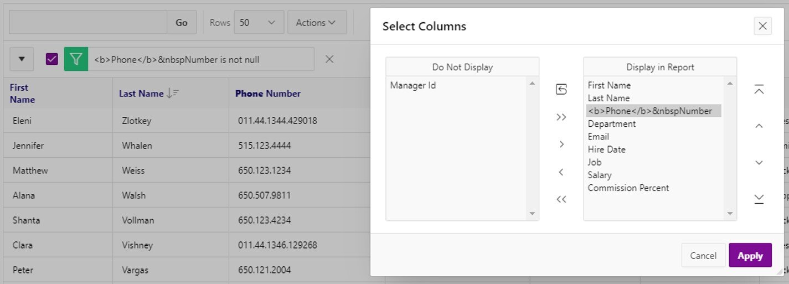Move all columns to Display in Report
Screen dimensions: 789x284
[x=561, y=117]
